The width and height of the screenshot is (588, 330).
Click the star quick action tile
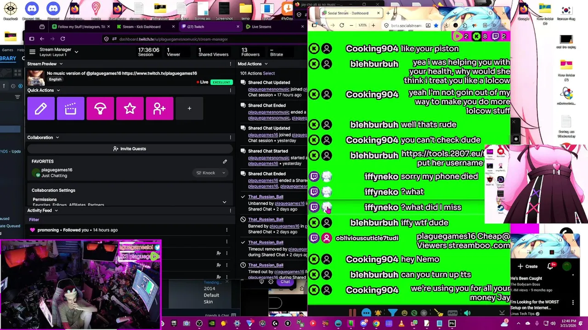130,109
